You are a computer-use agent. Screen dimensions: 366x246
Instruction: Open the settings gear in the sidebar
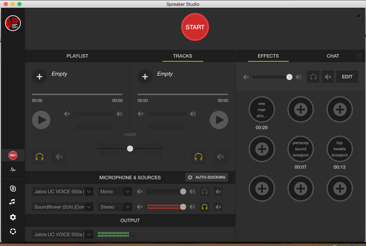point(13,217)
